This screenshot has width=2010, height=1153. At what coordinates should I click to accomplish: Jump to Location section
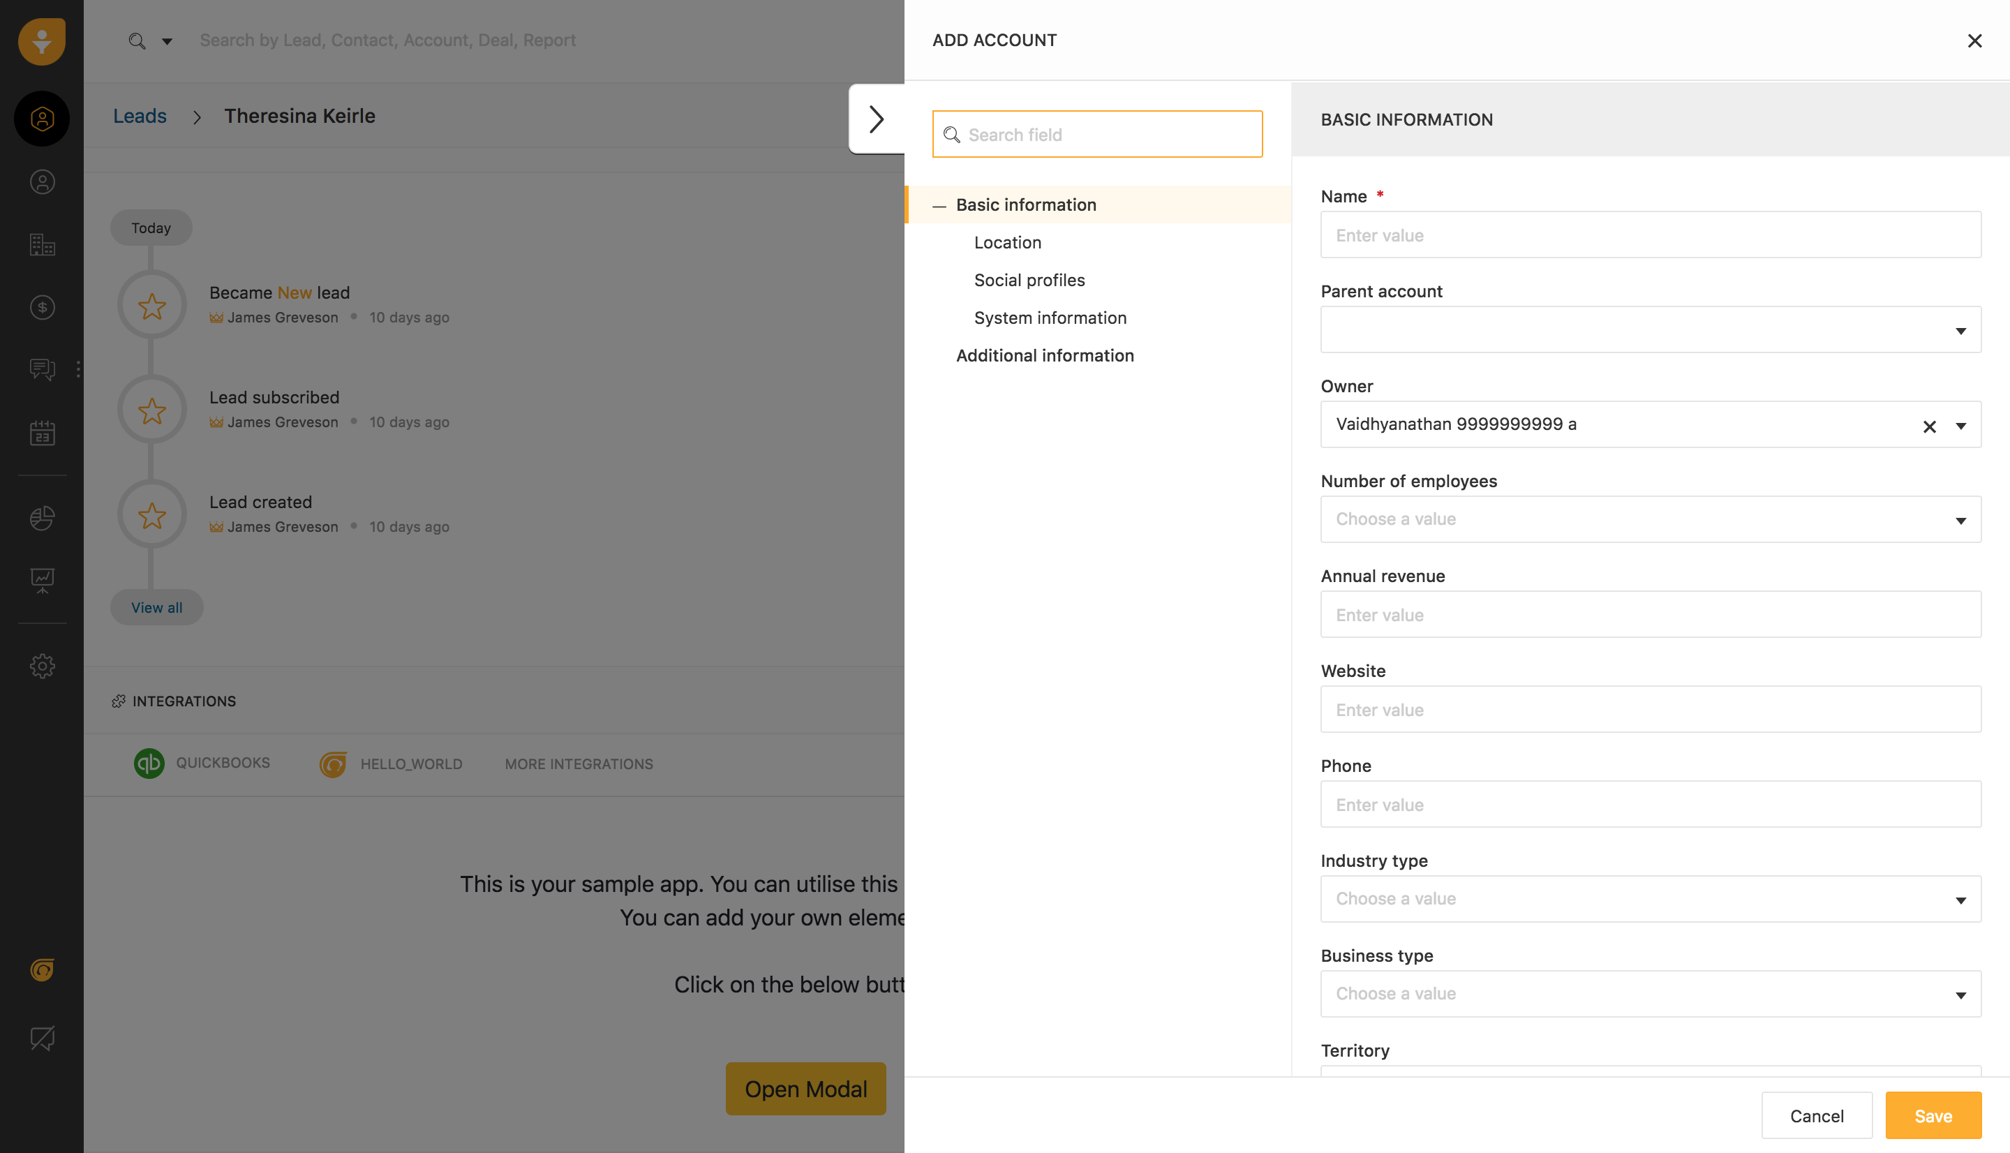1008,242
